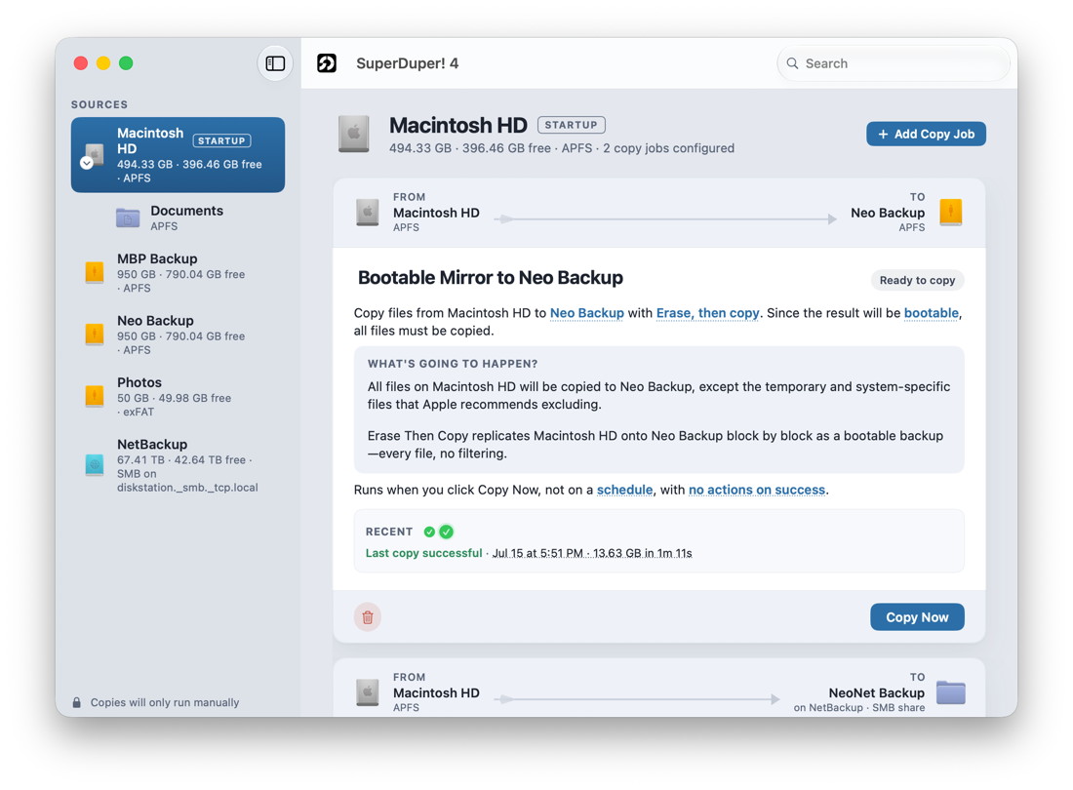Open the 'no actions on success' link
This screenshot has height=790, width=1073.
(757, 490)
